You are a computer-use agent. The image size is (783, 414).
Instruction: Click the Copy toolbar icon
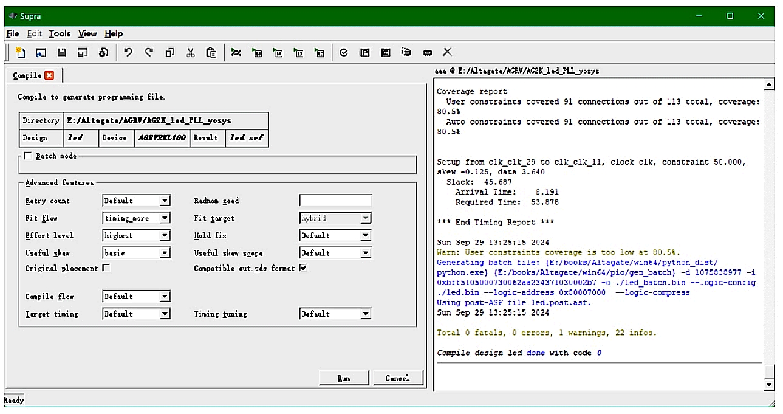tap(170, 53)
